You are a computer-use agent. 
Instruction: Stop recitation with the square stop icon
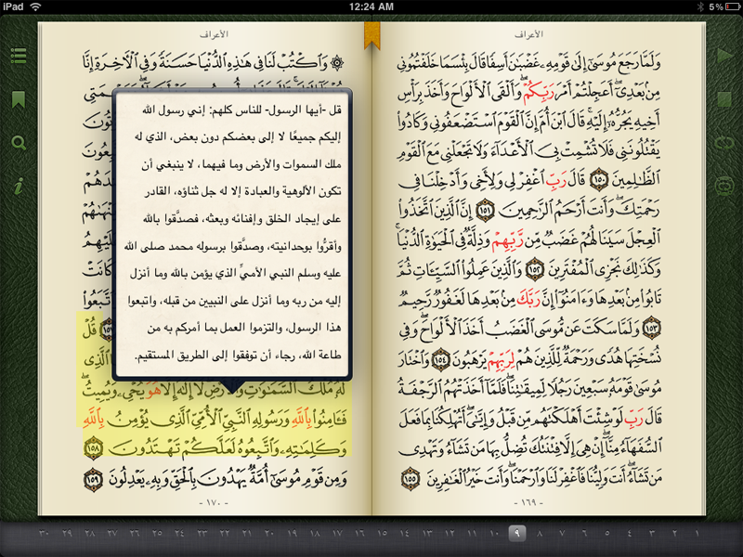click(x=724, y=99)
